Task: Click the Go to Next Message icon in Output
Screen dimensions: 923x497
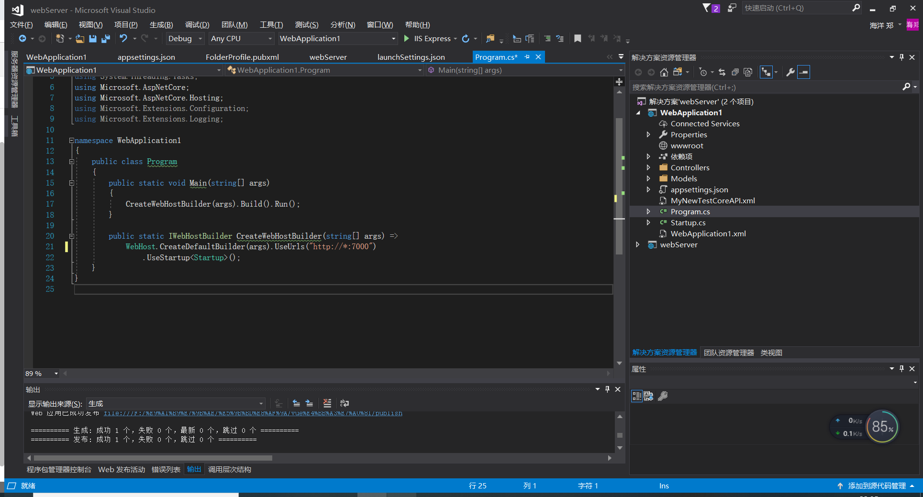Action: [x=309, y=403]
